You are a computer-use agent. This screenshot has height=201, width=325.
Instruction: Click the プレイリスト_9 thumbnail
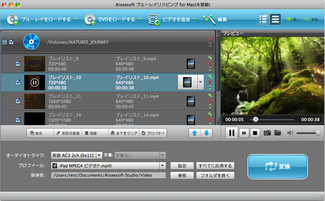click(35, 64)
